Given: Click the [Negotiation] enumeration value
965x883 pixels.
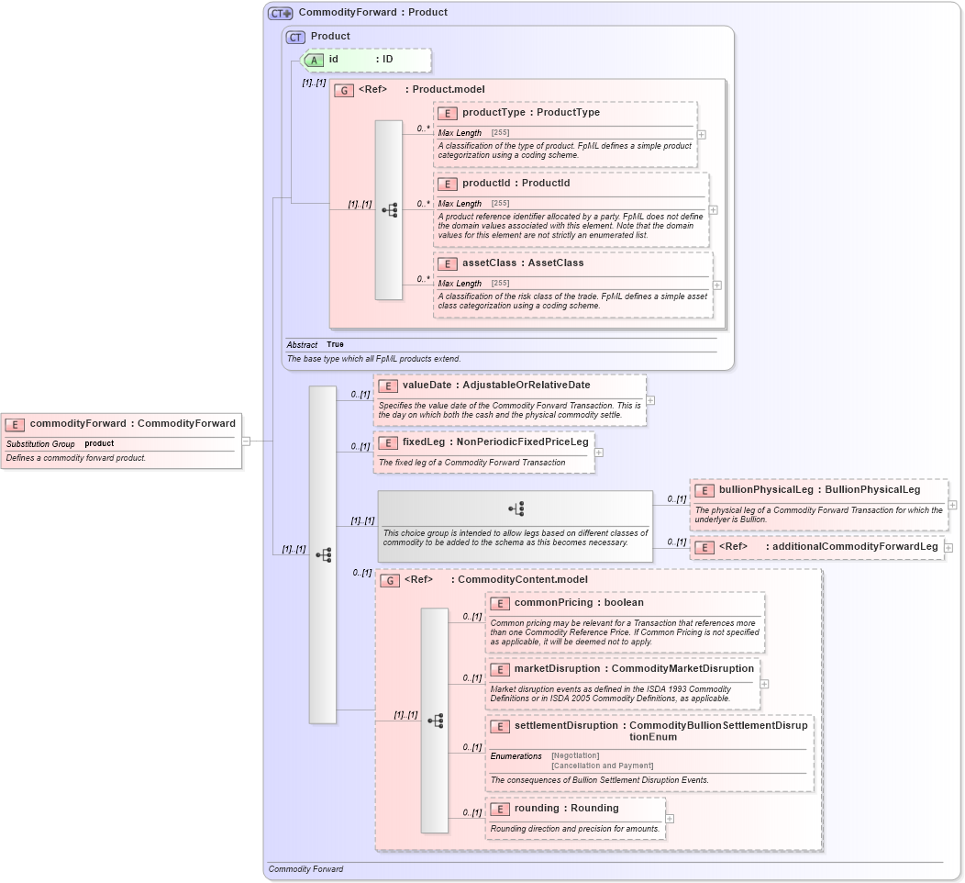Looking at the screenshot, I should pyautogui.click(x=575, y=755).
